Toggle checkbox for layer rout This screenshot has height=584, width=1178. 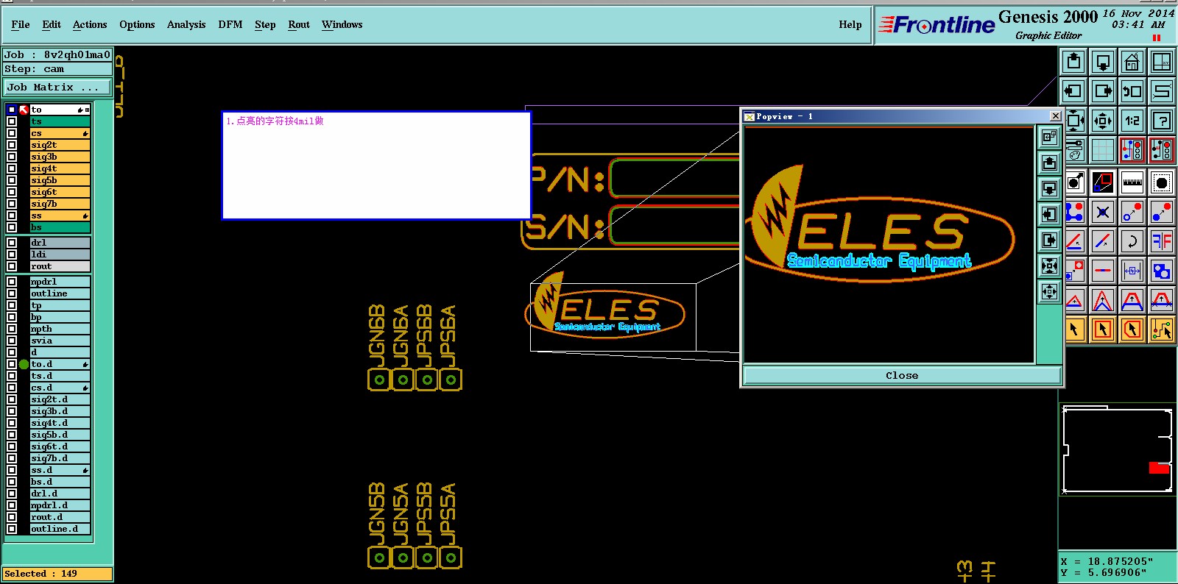(x=12, y=266)
